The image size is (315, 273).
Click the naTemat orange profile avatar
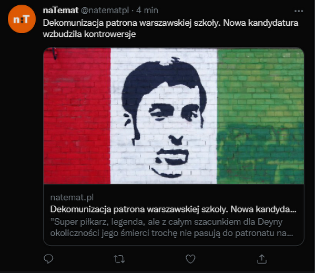[22, 19]
